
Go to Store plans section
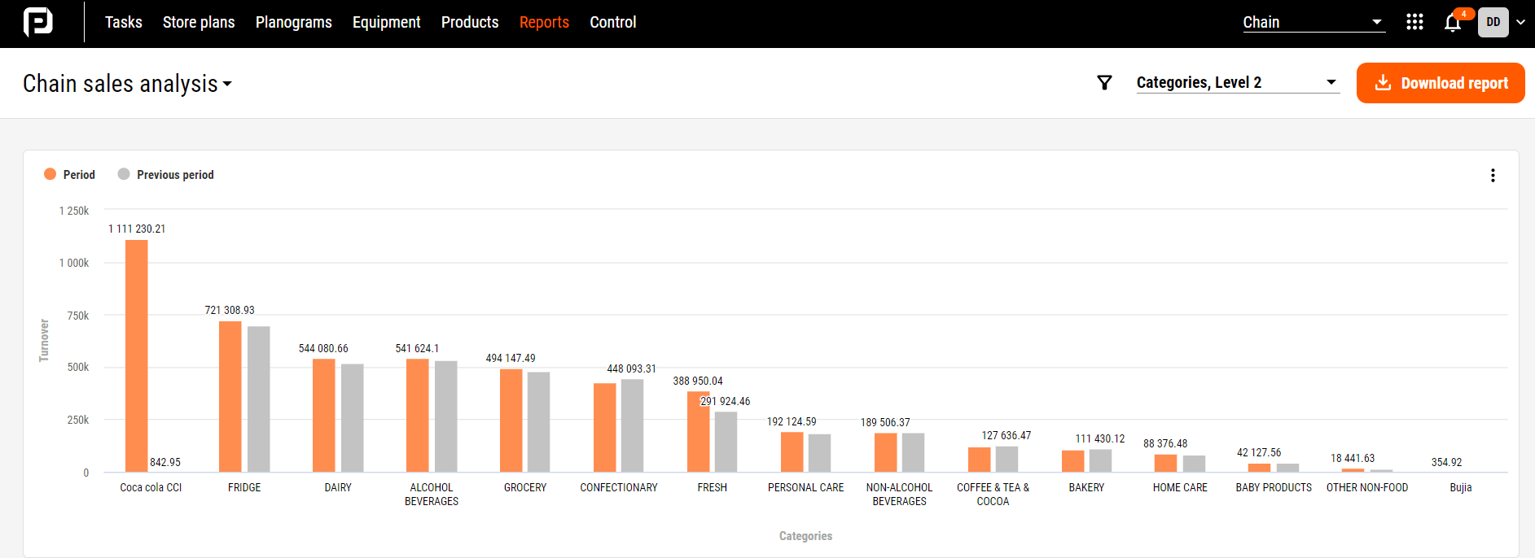pyautogui.click(x=199, y=23)
